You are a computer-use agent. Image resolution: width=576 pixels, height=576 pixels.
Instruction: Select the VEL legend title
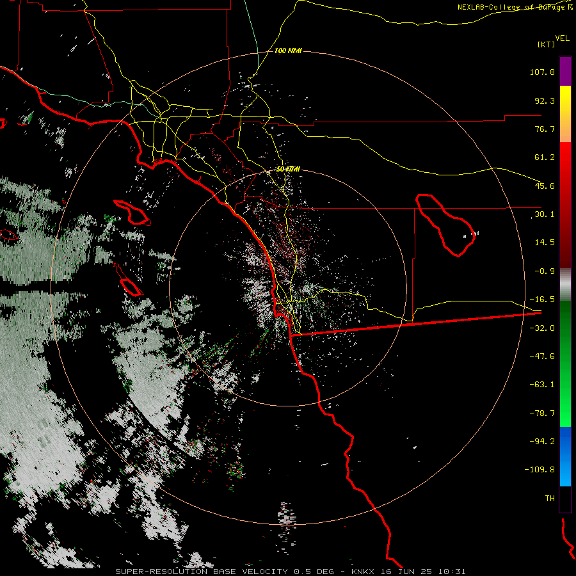pyautogui.click(x=562, y=38)
